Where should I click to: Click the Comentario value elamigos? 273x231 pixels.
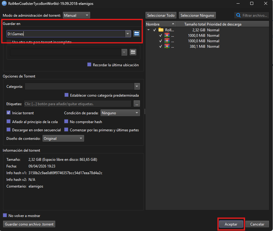36,186
